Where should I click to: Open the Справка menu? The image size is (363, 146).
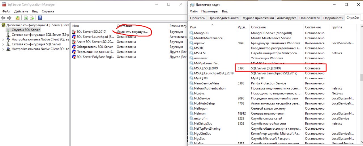pyautogui.click(x=48, y=11)
